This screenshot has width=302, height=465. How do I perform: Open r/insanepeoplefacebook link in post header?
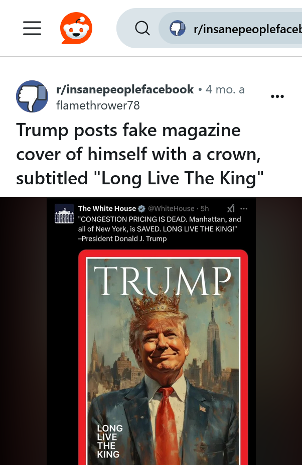click(125, 89)
